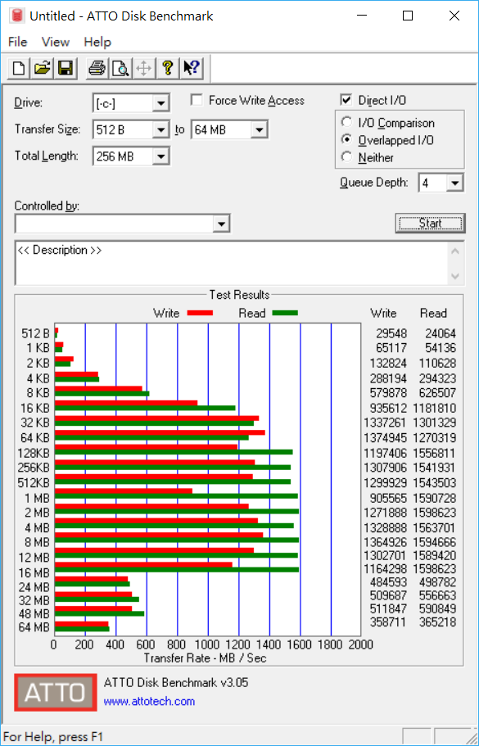The width and height of the screenshot is (479, 746).
Task: Open the View menu
Action: click(x=56, y=42)
